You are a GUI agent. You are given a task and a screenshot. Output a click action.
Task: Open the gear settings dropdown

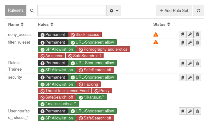(x=114, y=10)
